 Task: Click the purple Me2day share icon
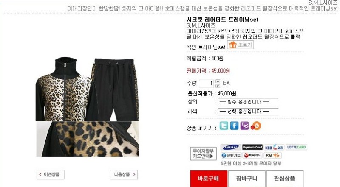pos(245,126)
